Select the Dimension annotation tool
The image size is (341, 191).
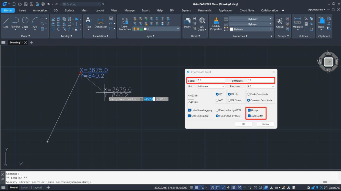pos(101,22)
